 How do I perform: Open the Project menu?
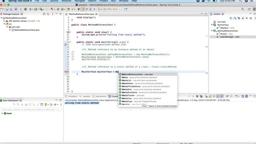pos(104,1)
